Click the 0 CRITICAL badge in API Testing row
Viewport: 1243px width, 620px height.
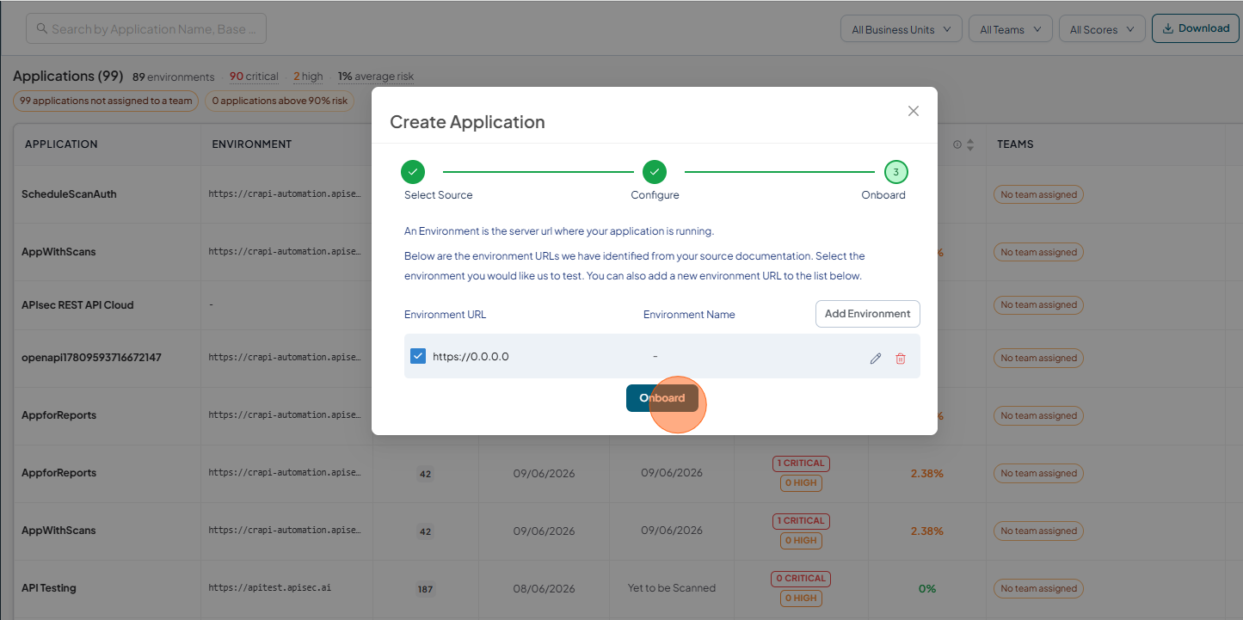pyautogui.click(x=801, y=578)
